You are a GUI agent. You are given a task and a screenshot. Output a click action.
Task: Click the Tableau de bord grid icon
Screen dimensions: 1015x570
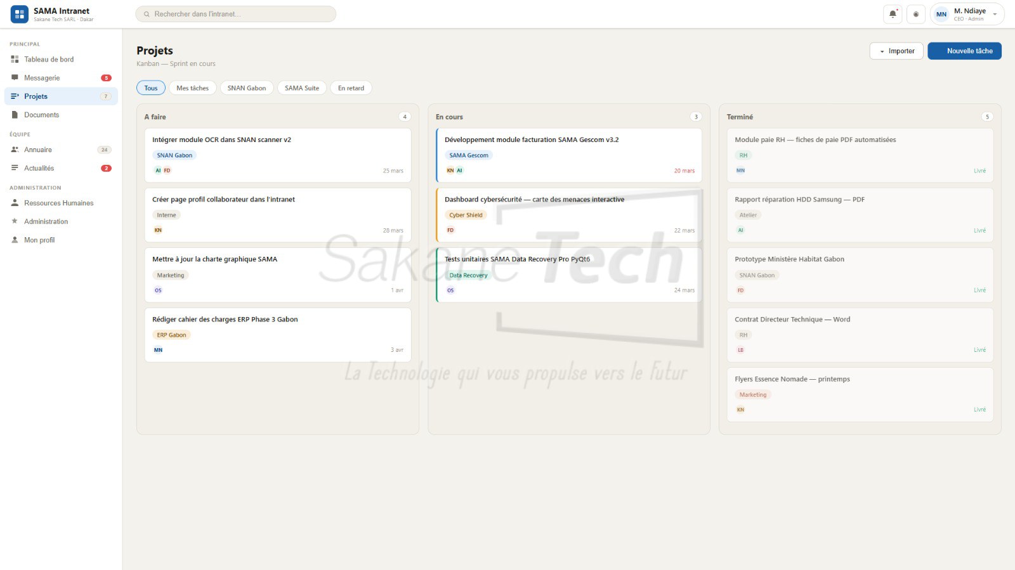15,59
